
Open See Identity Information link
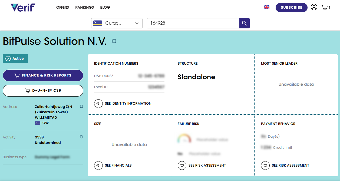point(128,104)
